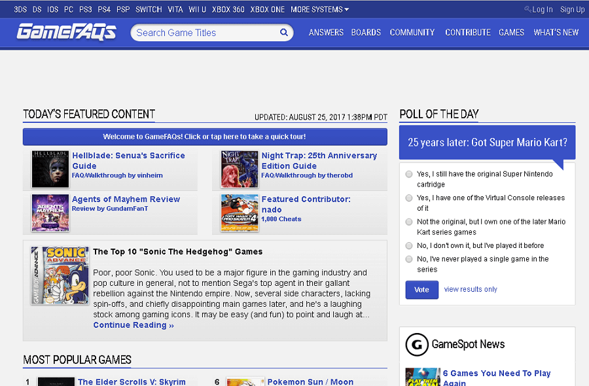Open the PSP system link

tap(123, 9)
